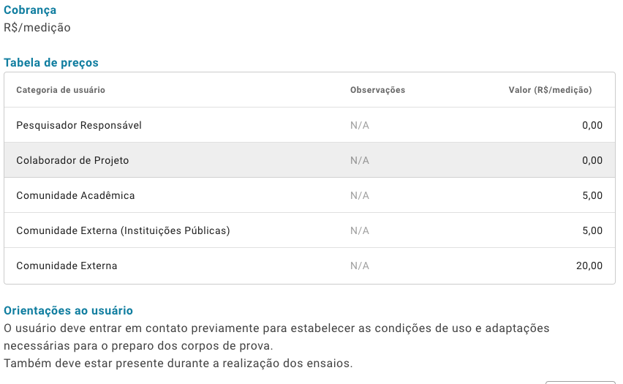Click the 20,00 value cell
Viewport: 623px width, 384px height.
589,266
